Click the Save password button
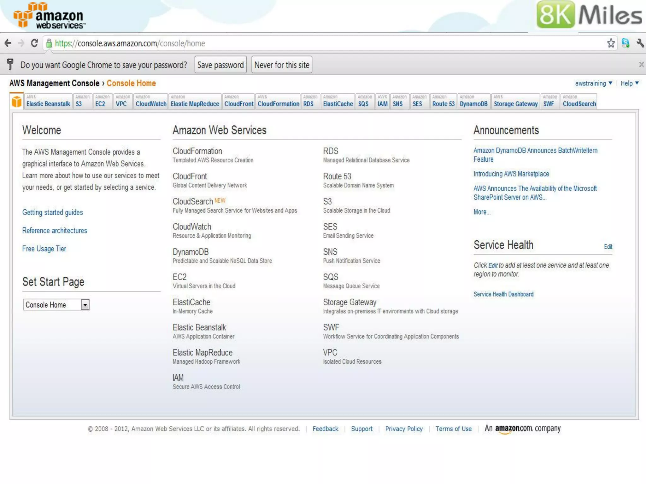Screen dimensions: 646x484 pyautogui.click(x=220, y=65)
